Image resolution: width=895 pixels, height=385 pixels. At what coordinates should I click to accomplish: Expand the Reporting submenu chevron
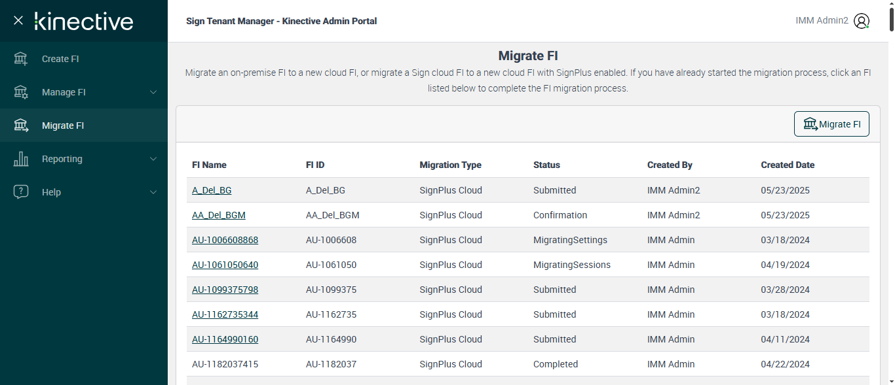click(153, 159)
